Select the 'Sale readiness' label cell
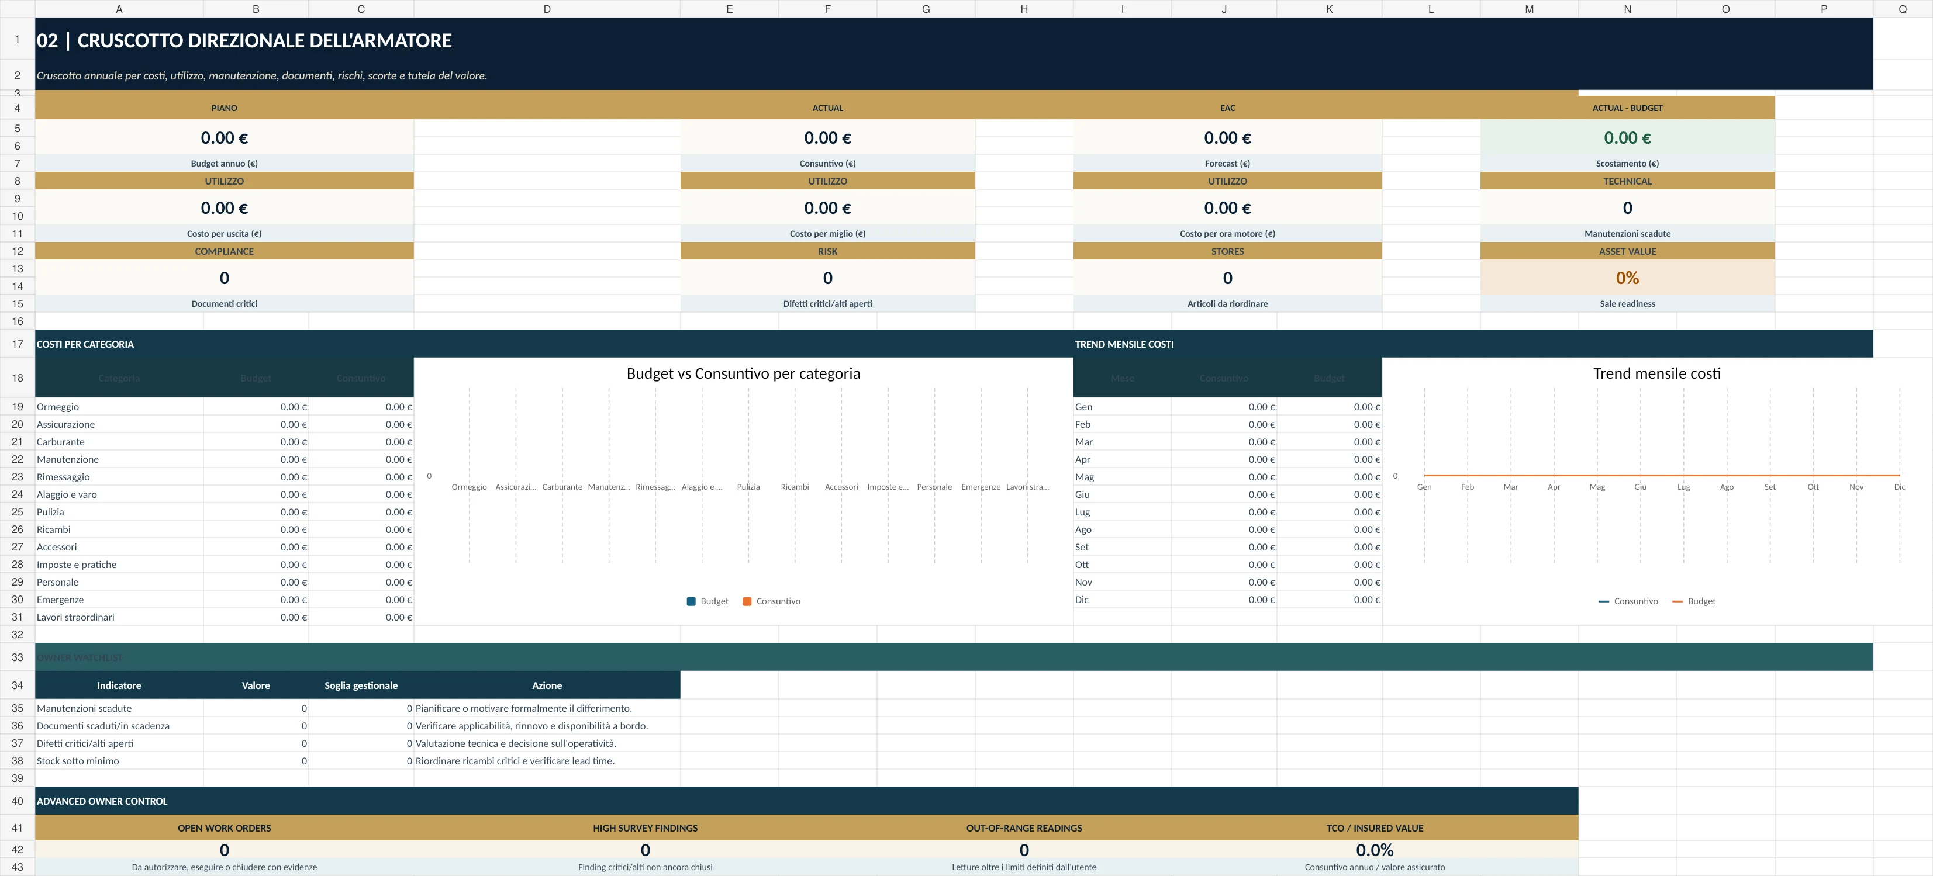The width and height of the screenshot is (1933, 876). (x=1627, y=304)
